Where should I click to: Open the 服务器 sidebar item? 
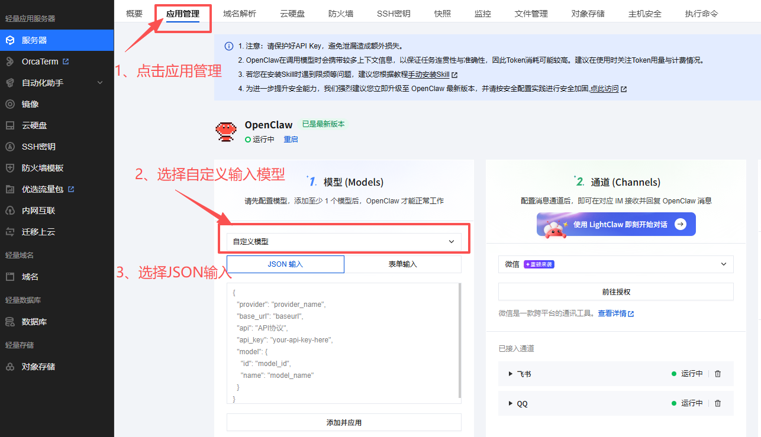coord(57,40)
